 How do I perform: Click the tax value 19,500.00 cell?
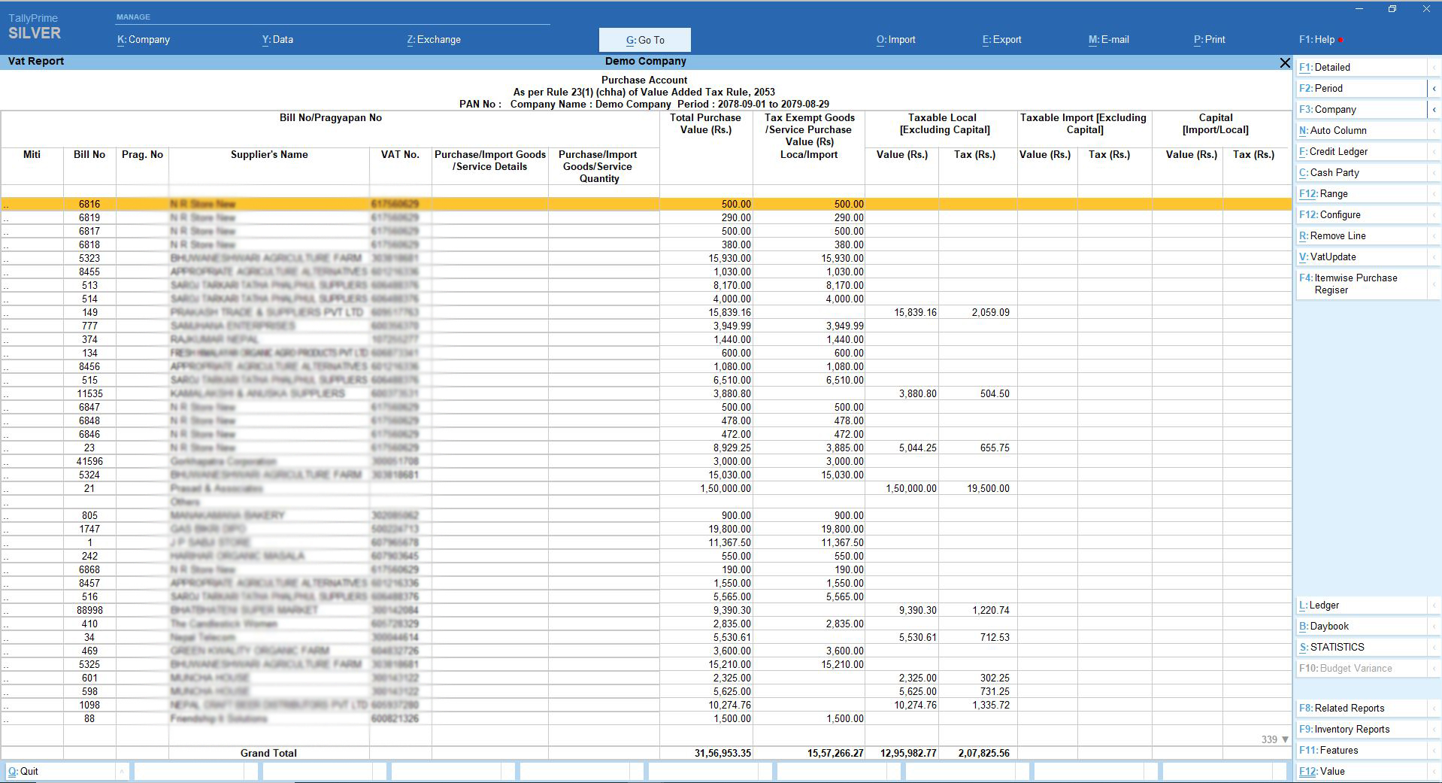point(988,488)
